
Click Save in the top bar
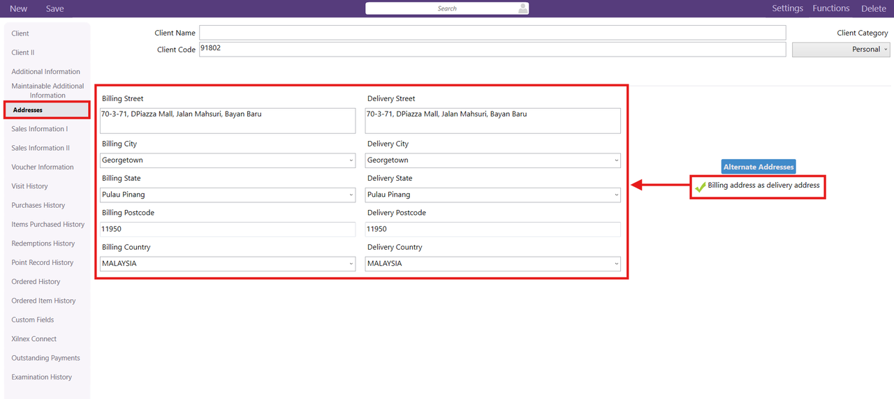[54, 8]
